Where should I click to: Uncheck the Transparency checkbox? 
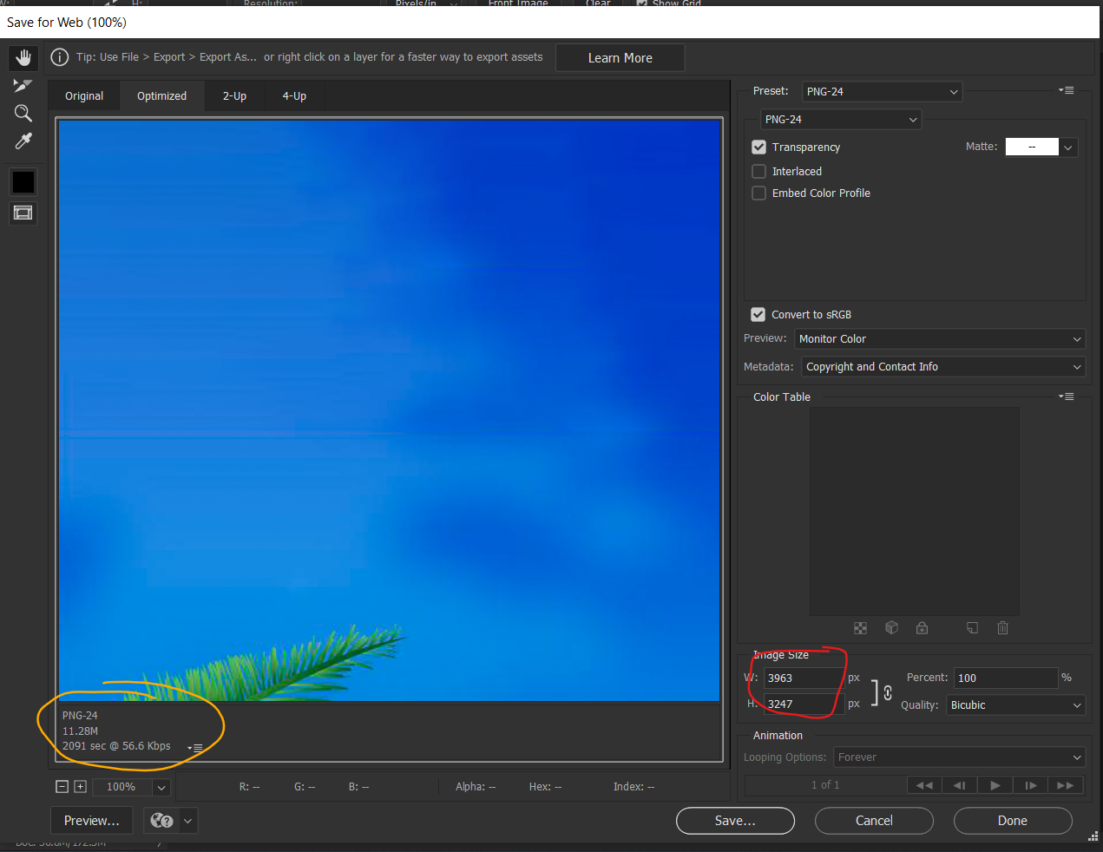point(758,147)
